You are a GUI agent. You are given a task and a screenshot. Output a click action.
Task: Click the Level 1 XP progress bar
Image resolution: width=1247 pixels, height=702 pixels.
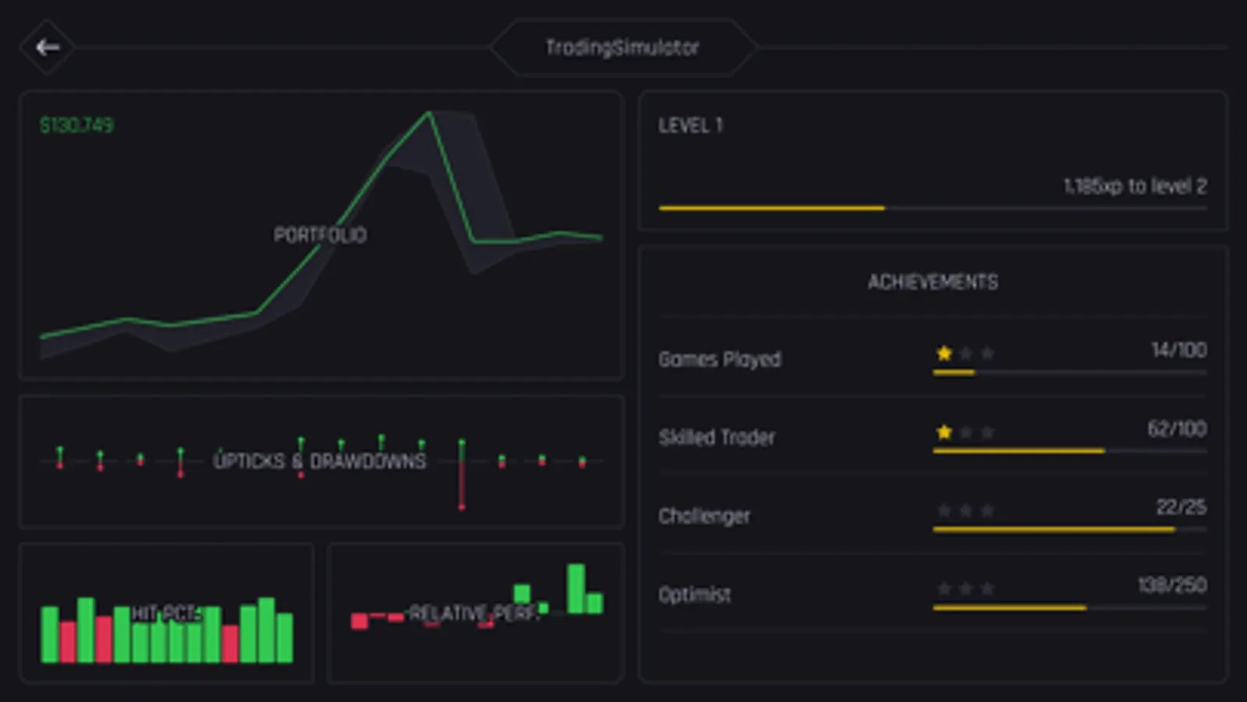tap(933, 208)
